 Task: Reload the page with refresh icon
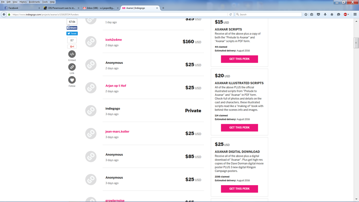231,14
